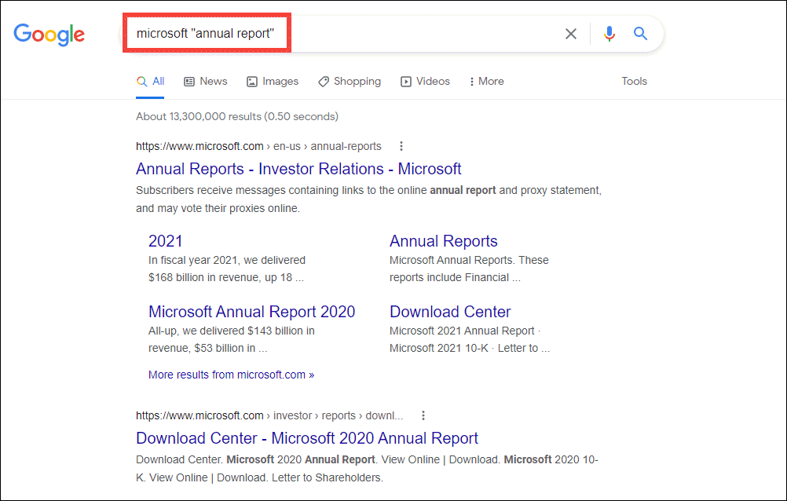787x501 pixels.
Task: Open the Download Center sitelink
Action: click(x=450, y=312)
